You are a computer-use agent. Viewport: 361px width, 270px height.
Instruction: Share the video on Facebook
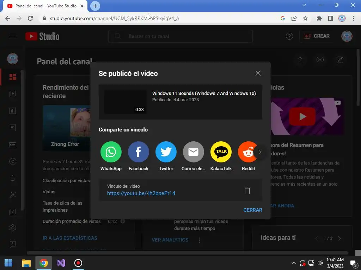point(138,152)
